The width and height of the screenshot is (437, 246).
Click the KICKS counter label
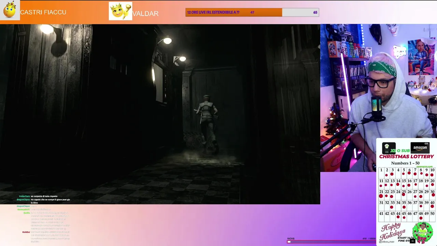(291, 238)
